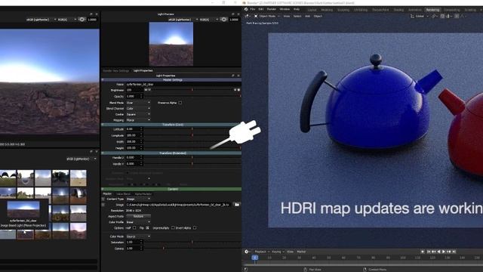This screenshot has width=483, height=272.
Task: Click the Opacity value stepper
Action: pyautogui.click(x=141, y=96)
